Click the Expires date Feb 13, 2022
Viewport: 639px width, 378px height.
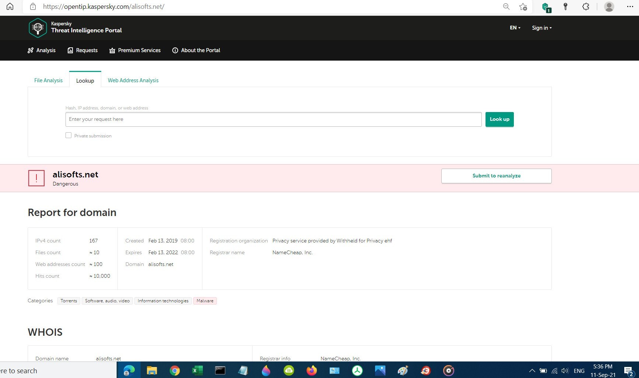coord(163,252)
